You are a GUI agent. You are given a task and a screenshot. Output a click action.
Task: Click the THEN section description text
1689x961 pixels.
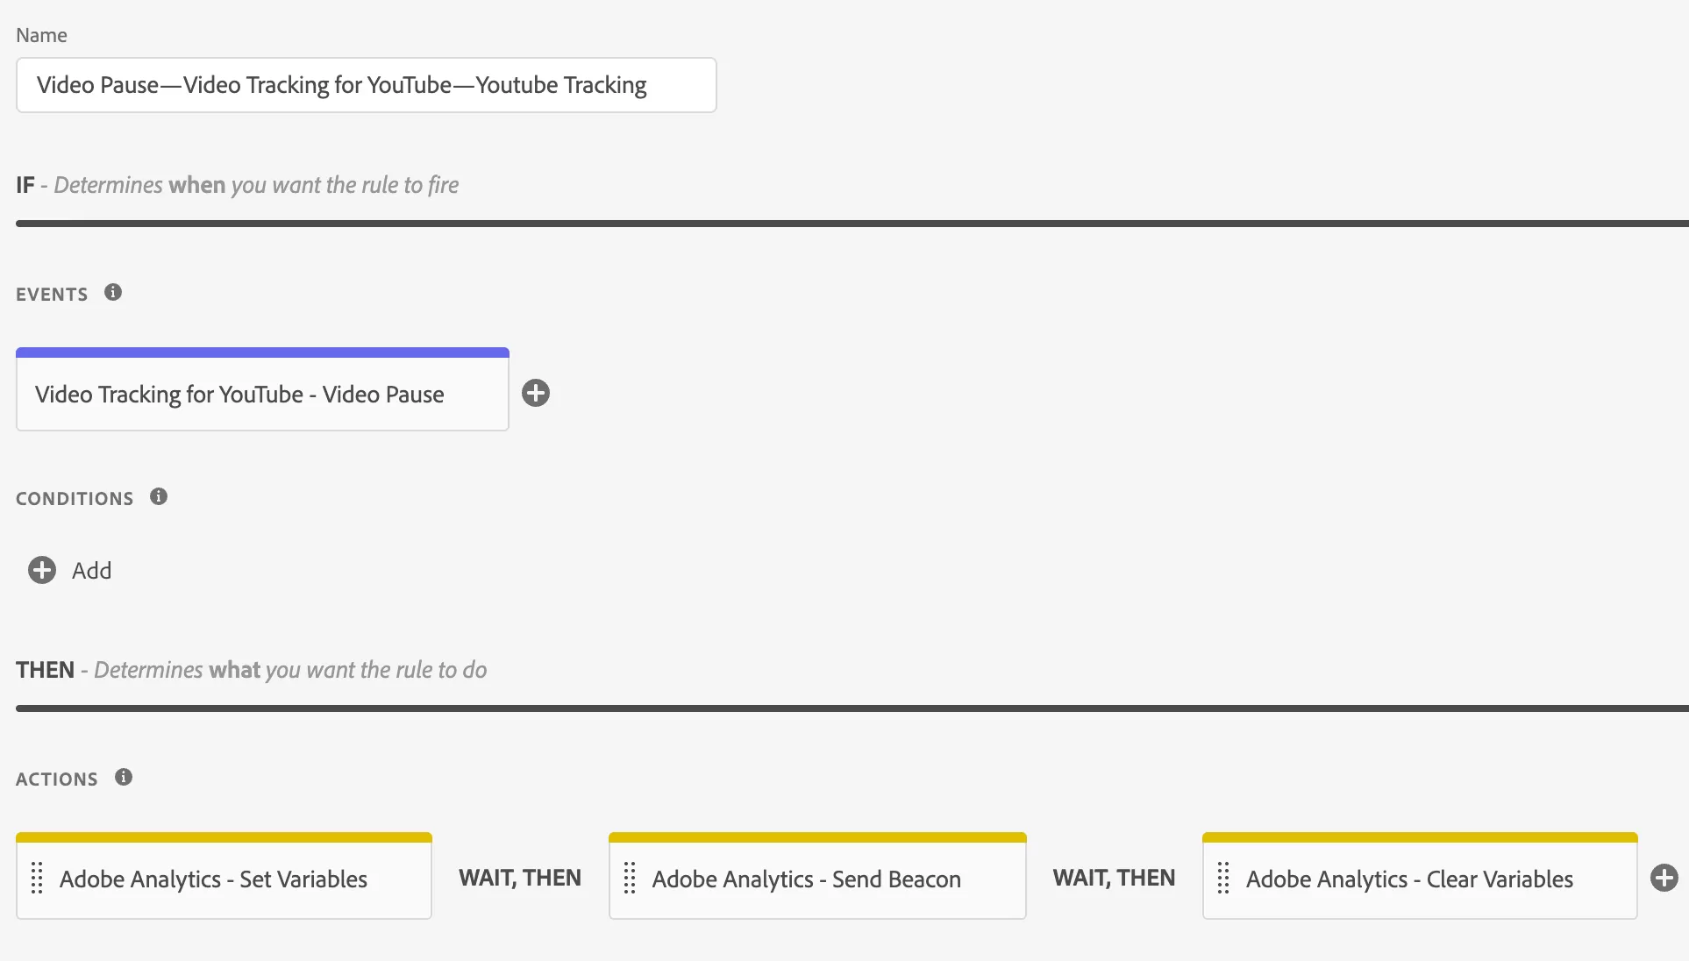pyautogui.click(x=290, y=670)
